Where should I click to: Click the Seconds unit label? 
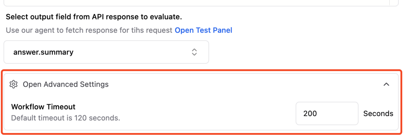pyautogui.click(x=378, y=113)
